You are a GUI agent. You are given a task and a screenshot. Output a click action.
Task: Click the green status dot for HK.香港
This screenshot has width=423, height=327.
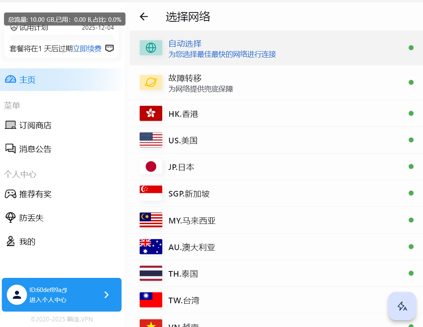point(411,114)
